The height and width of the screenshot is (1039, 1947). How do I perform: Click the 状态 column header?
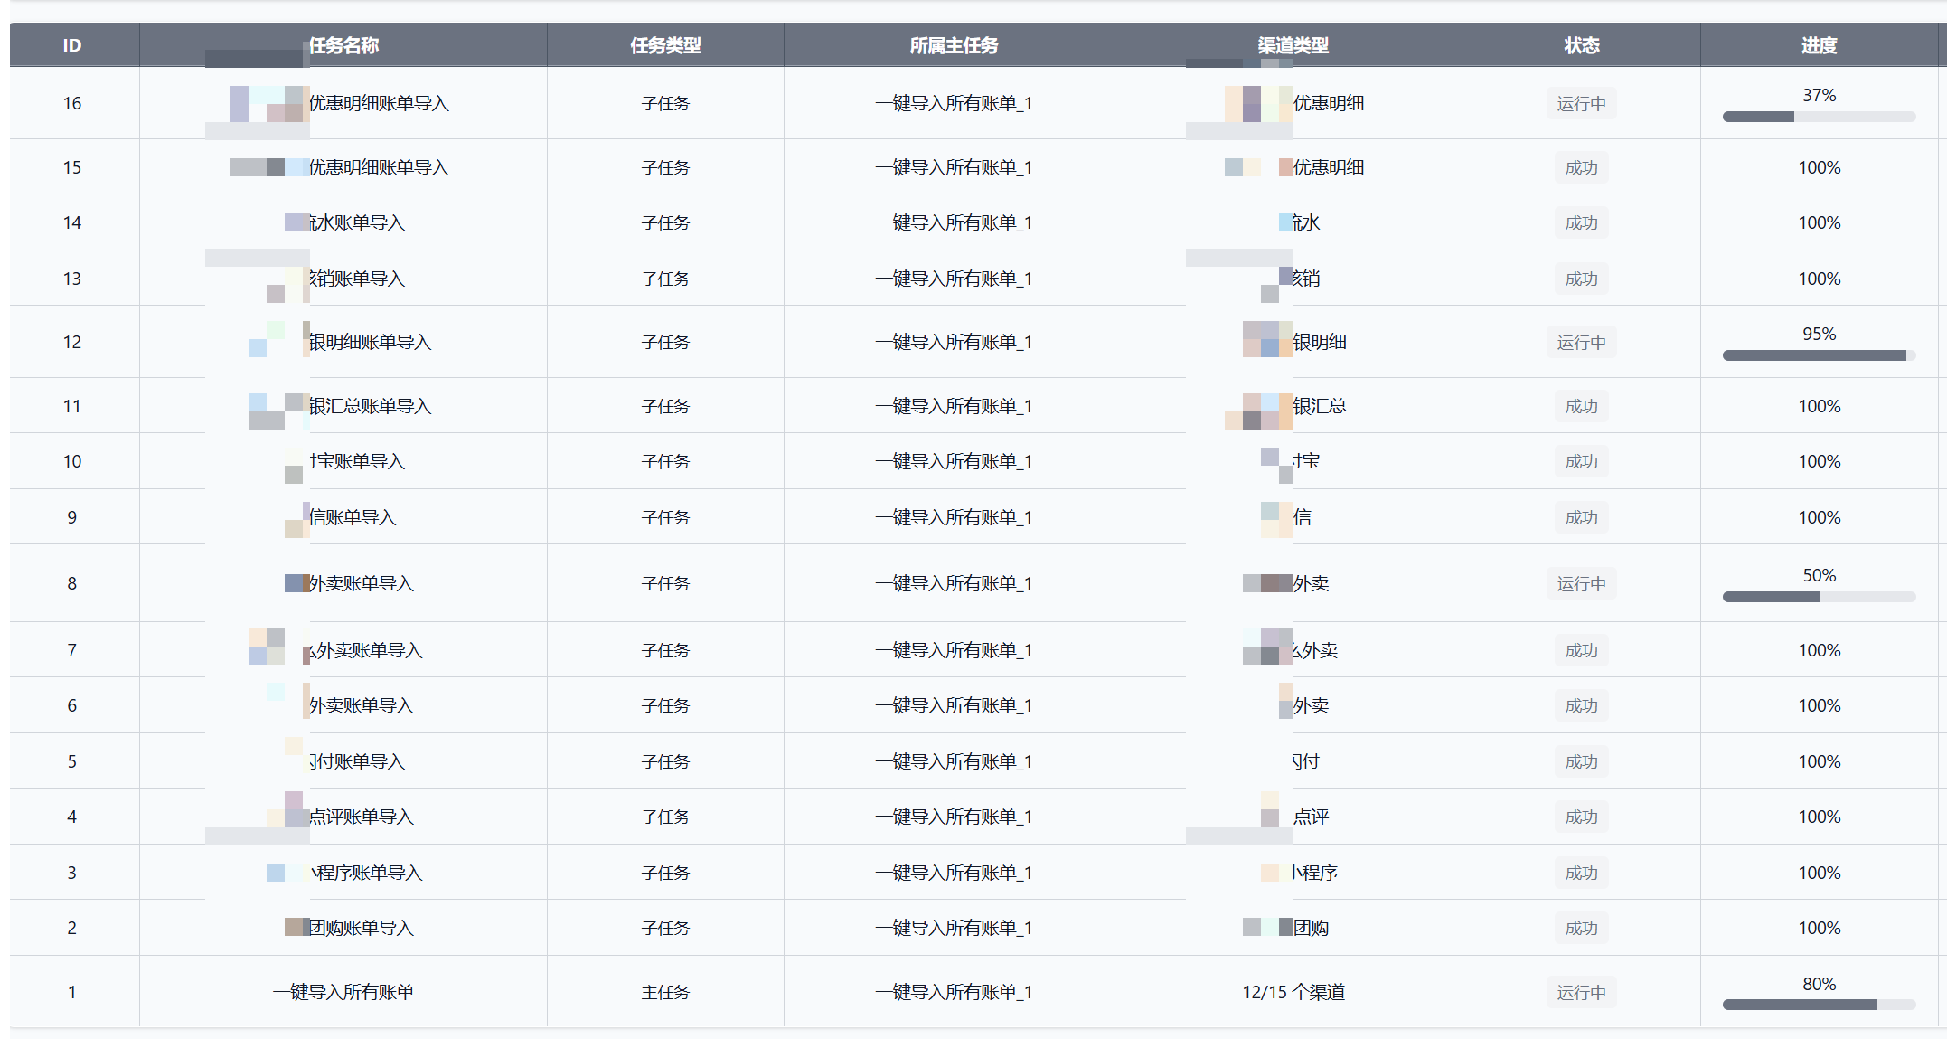coord(1581,45)
